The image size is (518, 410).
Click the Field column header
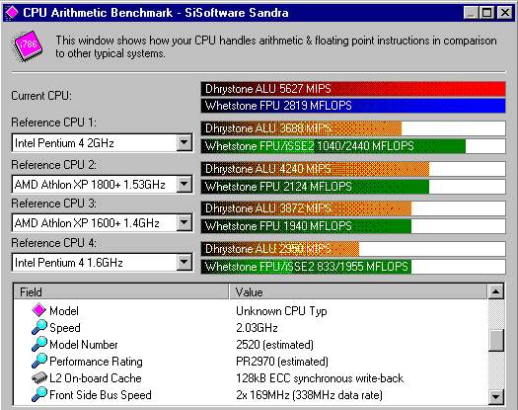(121, 291)
